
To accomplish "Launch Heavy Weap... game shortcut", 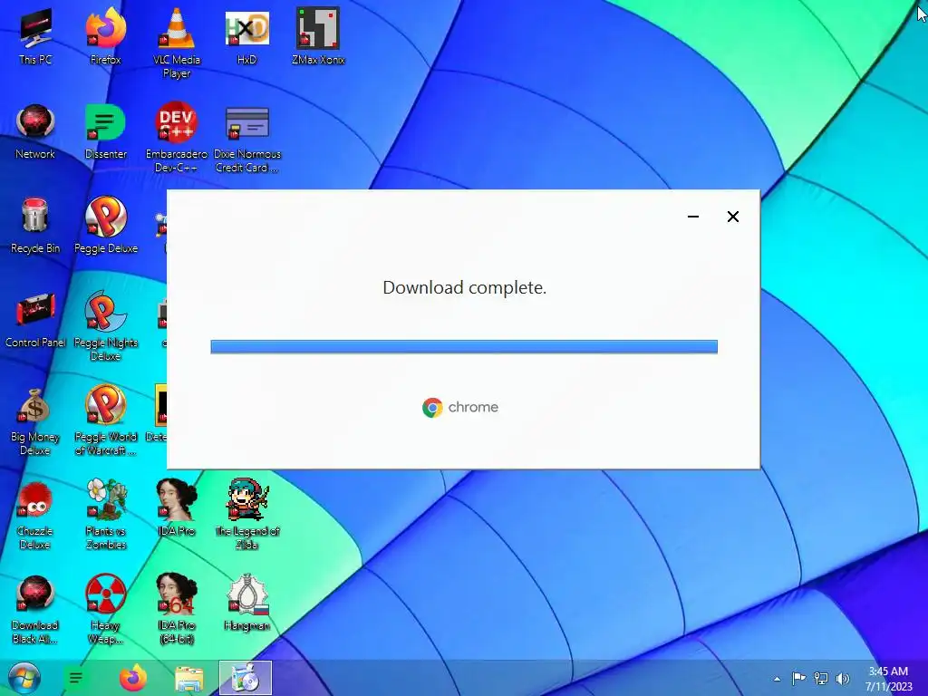I will point(106,608).
